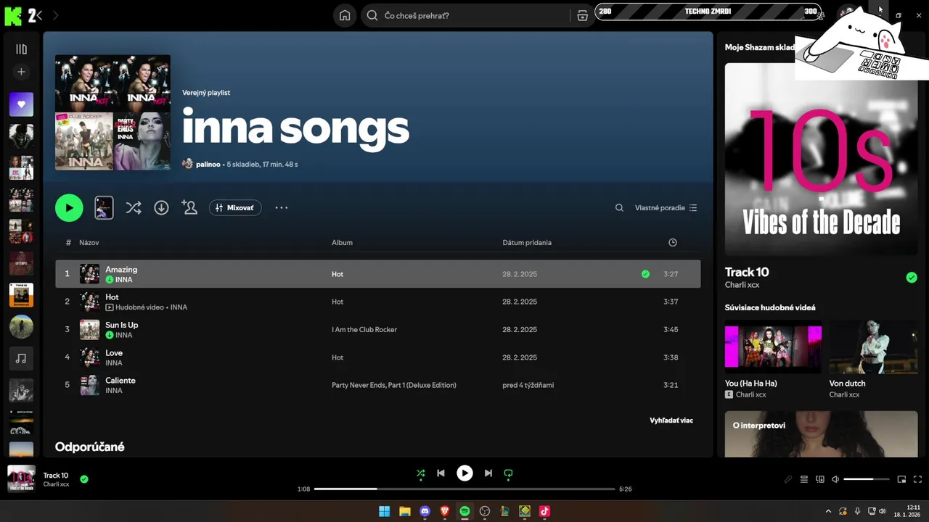The image size is (929, 522).
Task: Open lyrics microphone icon in player bar
Action: (788, 479)
